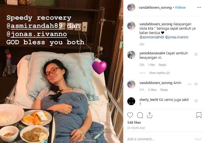
Task: Like the post with the heart icon
Action: (x=130, y=115)
